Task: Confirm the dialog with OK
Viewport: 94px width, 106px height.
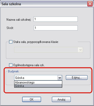Action: coord(32,100)
